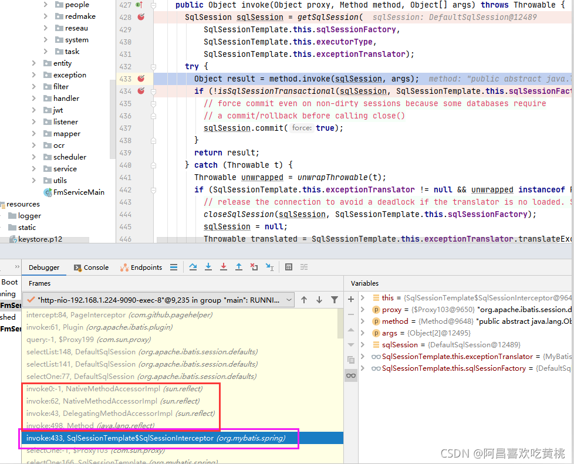Toggle the breakpoint on line 428
This screenshot has height=464, width=574.
[x=141, y=17]
